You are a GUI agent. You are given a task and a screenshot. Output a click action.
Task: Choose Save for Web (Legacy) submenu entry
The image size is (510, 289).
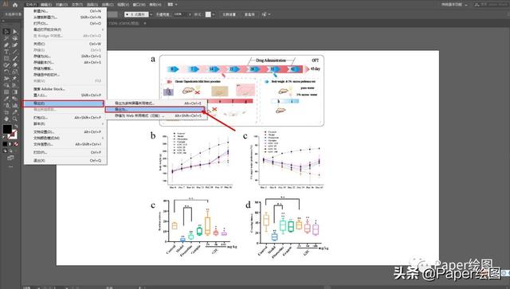click(x=156, y=115)
